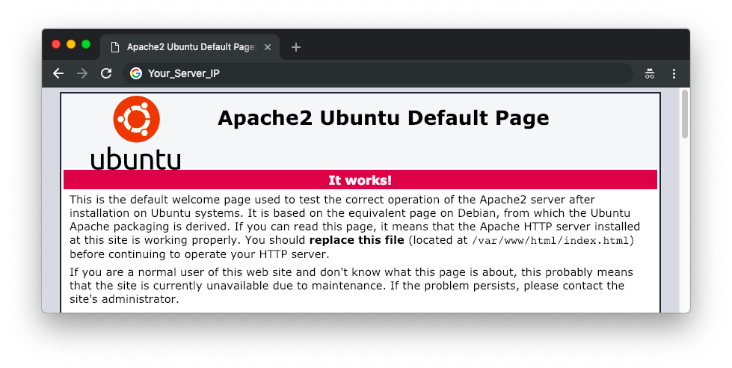Click the Apache2 Ubuntu Default Page heading

click(384, 117)
